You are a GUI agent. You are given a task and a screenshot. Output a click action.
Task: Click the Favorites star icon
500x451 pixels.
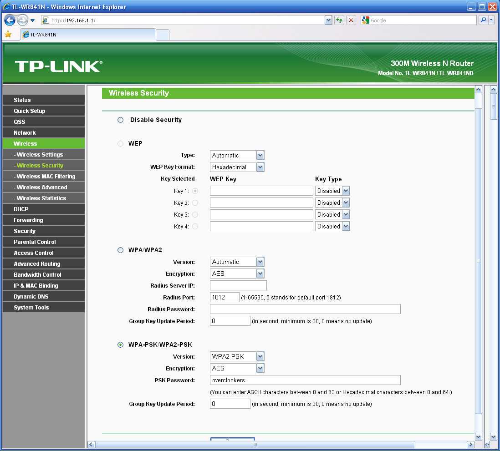tap(8, 35)
